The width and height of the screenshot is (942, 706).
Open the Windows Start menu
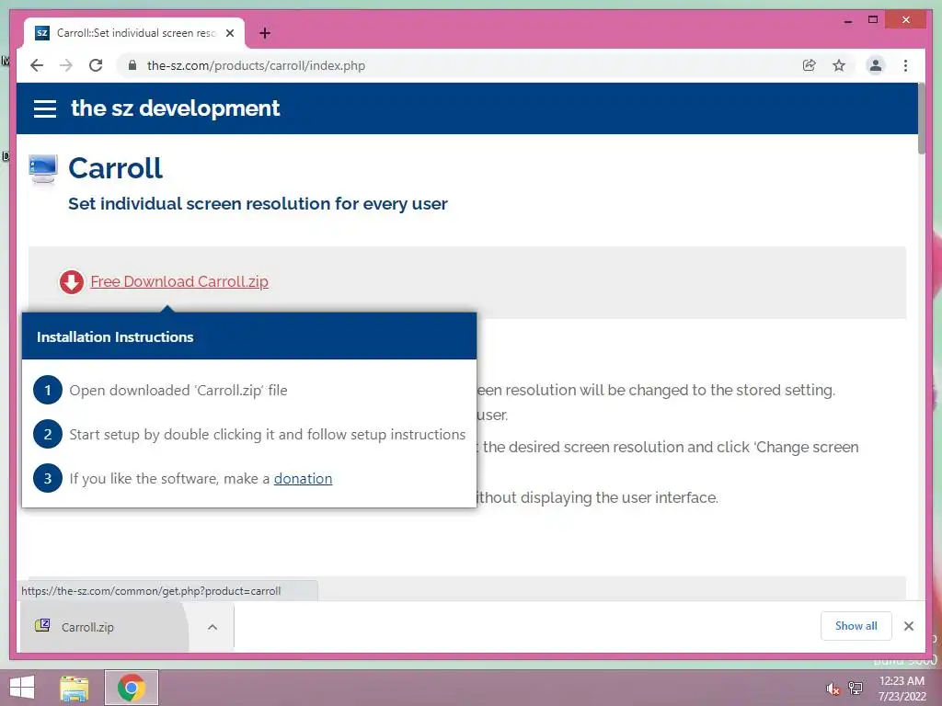click(22, 688)
